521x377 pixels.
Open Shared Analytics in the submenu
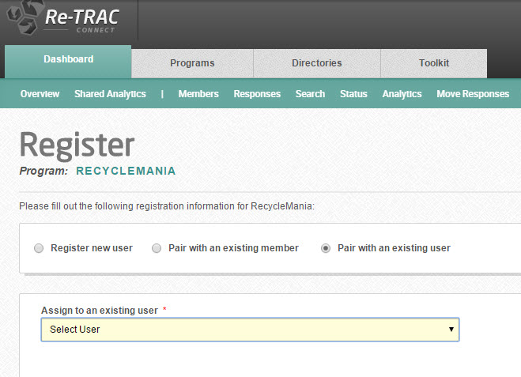[x=111, y=94]
